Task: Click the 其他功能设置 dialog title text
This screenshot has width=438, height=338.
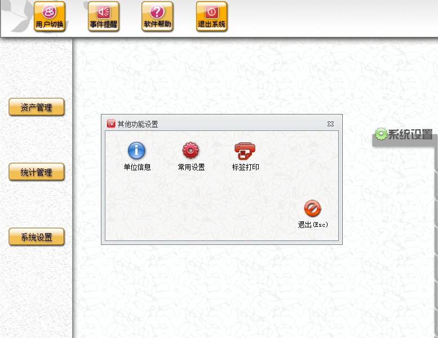Action: coord(138,124)
